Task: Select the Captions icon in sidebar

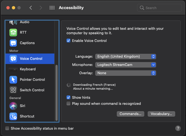Action: click(13, 43)
